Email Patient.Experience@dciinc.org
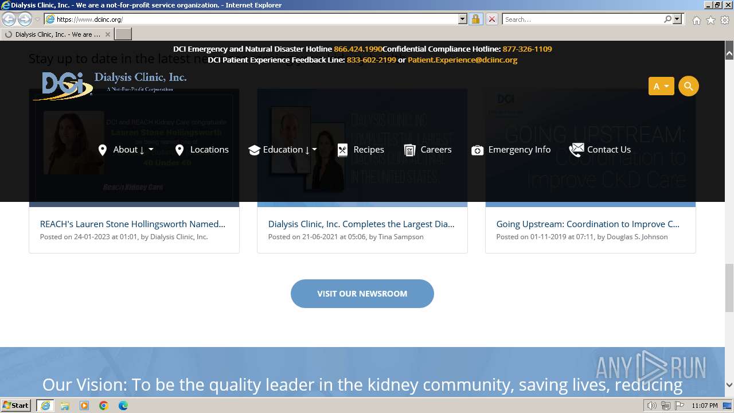This screenshot has height=413, width=734. [462, 60]
